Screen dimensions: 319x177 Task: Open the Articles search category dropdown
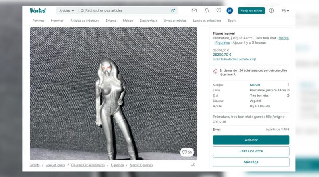[x=67, y=11]
